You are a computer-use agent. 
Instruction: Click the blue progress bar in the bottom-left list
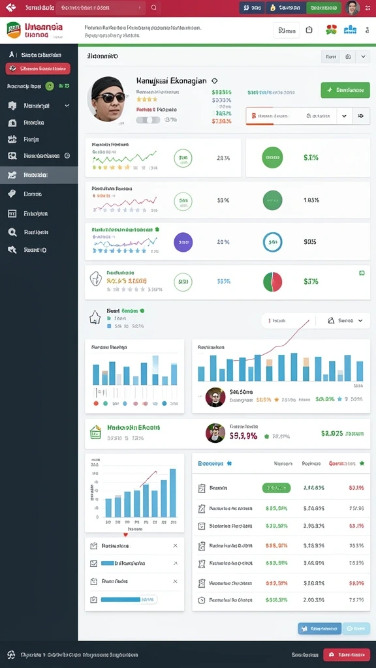[121, 600]
